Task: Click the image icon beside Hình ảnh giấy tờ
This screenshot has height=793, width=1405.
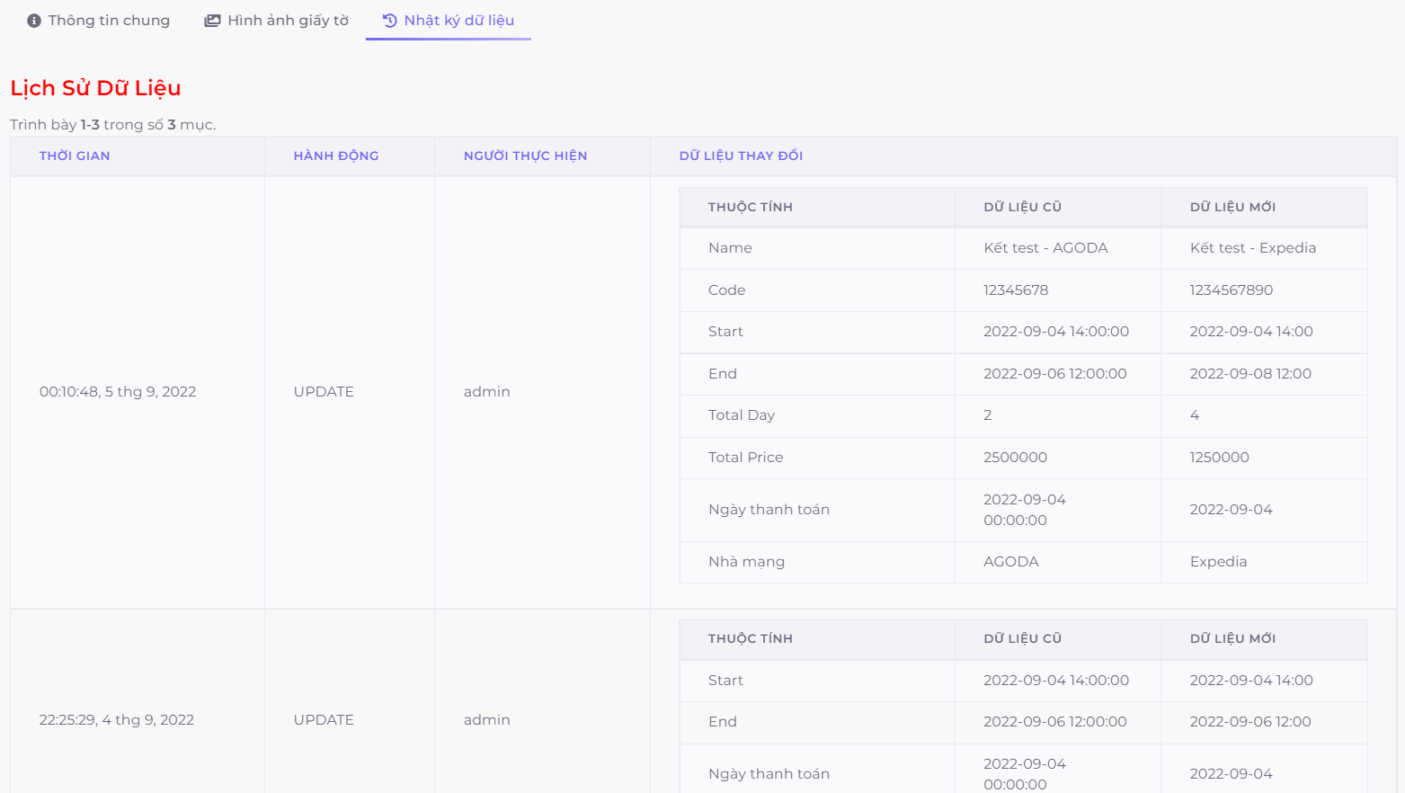Action: pyautogui.click(x=212, y=21)
